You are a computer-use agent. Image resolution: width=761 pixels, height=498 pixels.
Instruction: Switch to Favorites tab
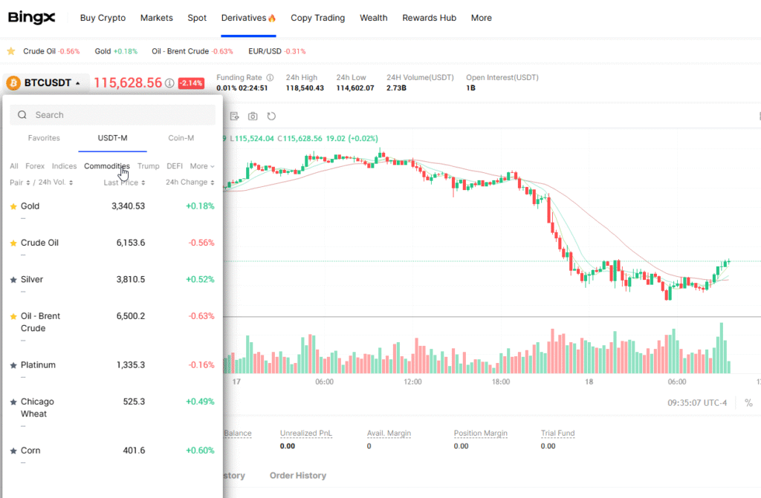coord(44,138)
